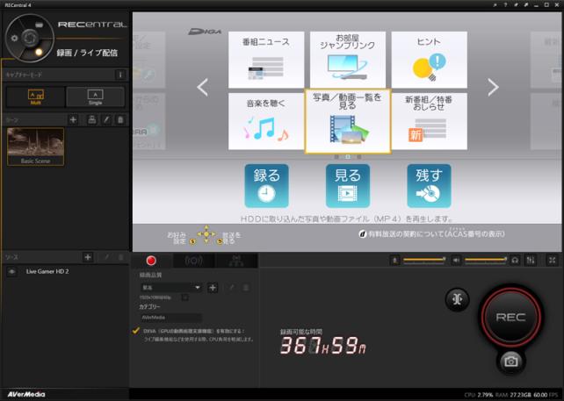Click the category input field showing AVerMedia
Screen dimensions: 564x401
pyautogui.click(x=170, y=318)
